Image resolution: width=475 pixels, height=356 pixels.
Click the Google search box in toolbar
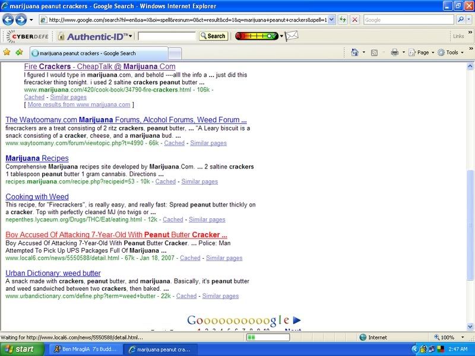(x=408, y=20)
